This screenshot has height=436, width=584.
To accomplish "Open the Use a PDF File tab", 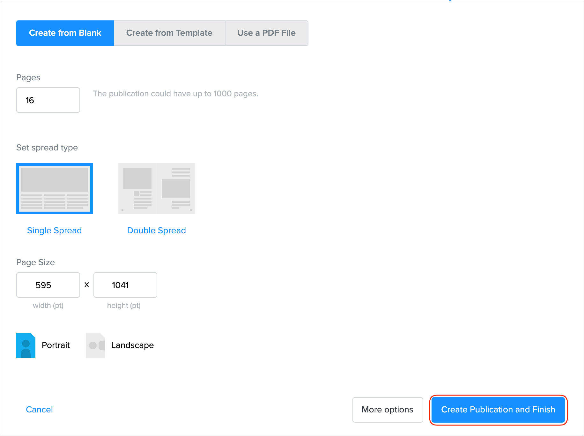I will pyautogui.click(x=266, y=33).
